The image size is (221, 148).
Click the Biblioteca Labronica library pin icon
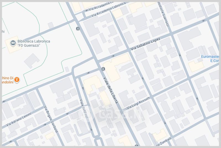click(x=12, y=43)
